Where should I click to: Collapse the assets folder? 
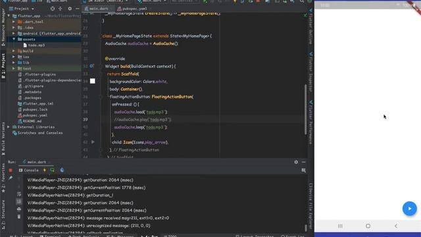click(x=14, y=39)
